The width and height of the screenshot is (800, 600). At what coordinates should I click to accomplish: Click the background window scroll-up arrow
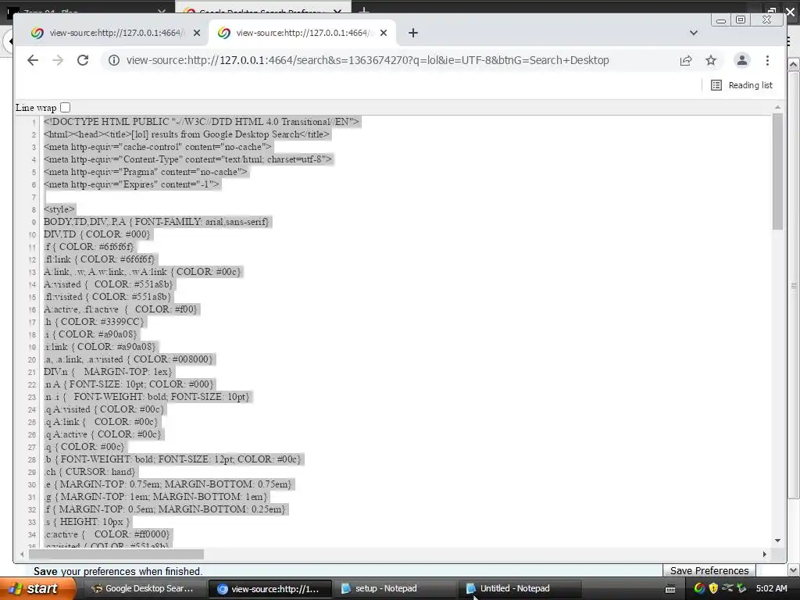[x=794, y=65]
